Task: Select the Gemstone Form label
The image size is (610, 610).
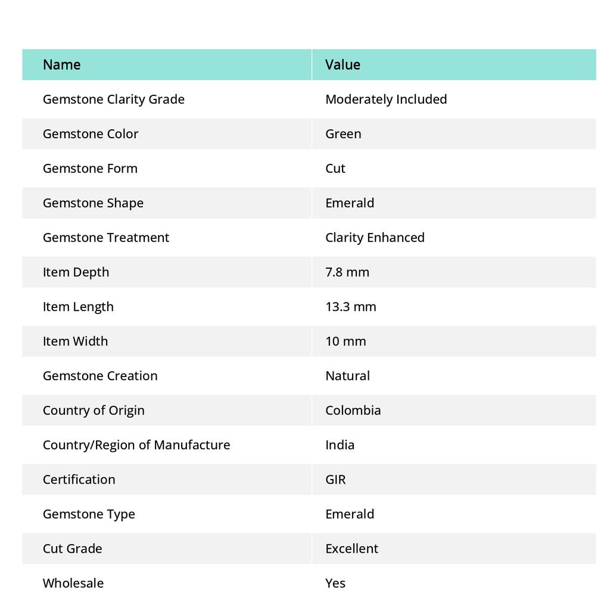Action: point(90,169)
